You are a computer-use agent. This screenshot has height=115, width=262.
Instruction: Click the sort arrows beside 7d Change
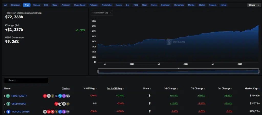point(205,89)
